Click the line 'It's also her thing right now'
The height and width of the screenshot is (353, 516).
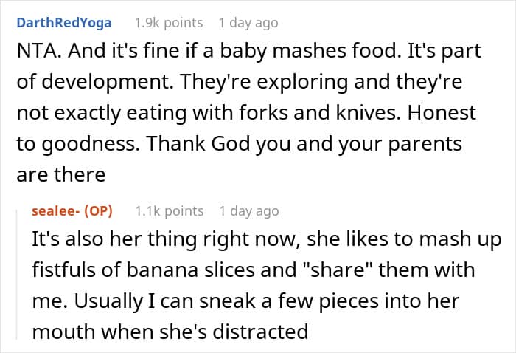click(x=267, y=239)
